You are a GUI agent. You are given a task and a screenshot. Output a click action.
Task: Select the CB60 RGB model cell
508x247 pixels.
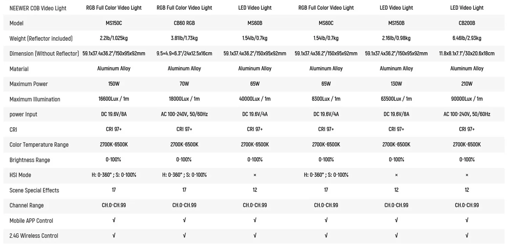tap(184, 23)
